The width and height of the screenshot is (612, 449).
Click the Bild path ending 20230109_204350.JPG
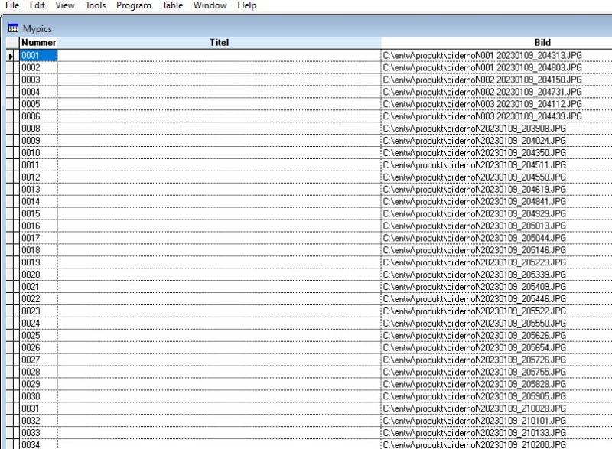click(x=474, y=152)
